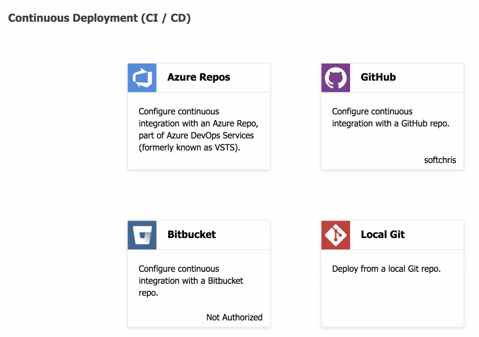Viewport: 479px width, 337px height.
Task: Select the Azure Repos card title
Action: pyautogui.click(x=199, y=77)
